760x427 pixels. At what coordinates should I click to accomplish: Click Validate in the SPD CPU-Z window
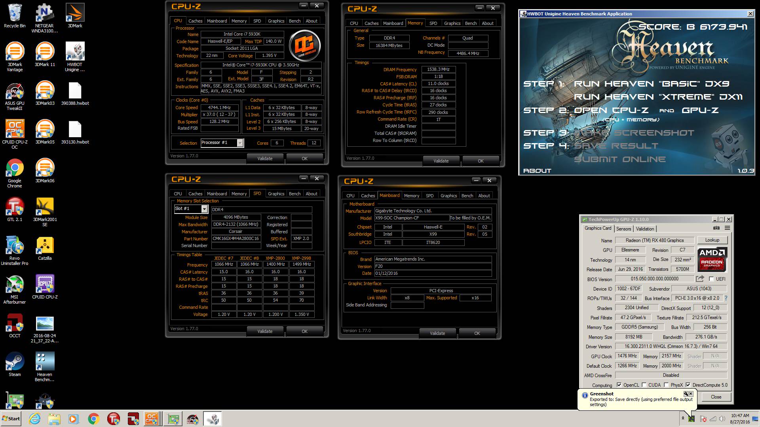click(265, 331)
